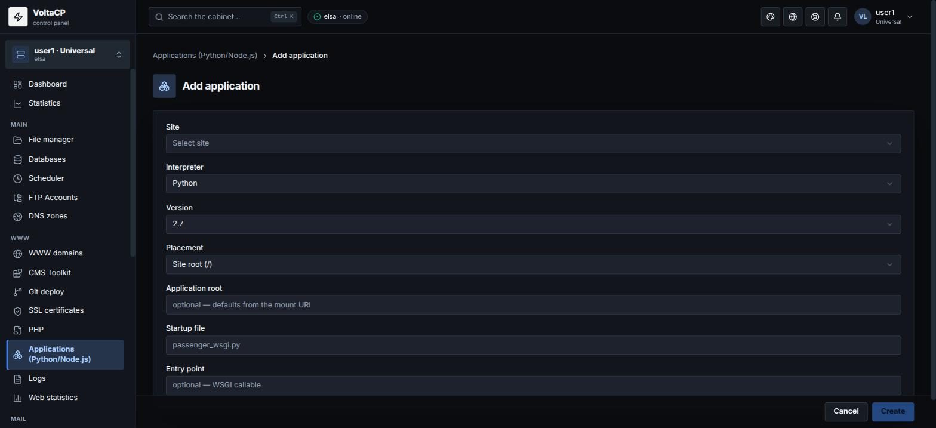Click the FTP Accounts icon

pyautogui.click(x=18, y=198)
